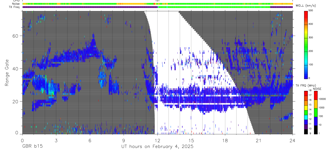
Task: Click the noise strip above the plot
Action: point(158,4)
